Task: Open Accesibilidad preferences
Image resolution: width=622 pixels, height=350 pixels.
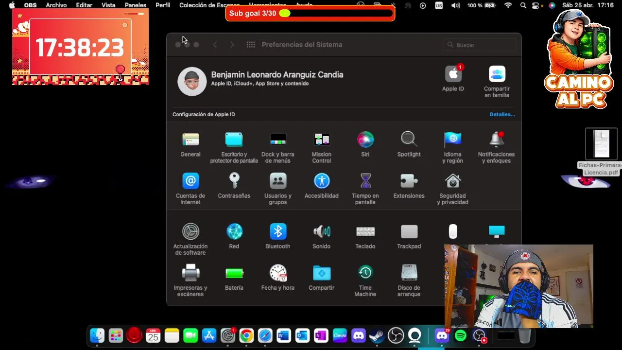Action: point(321,186)
